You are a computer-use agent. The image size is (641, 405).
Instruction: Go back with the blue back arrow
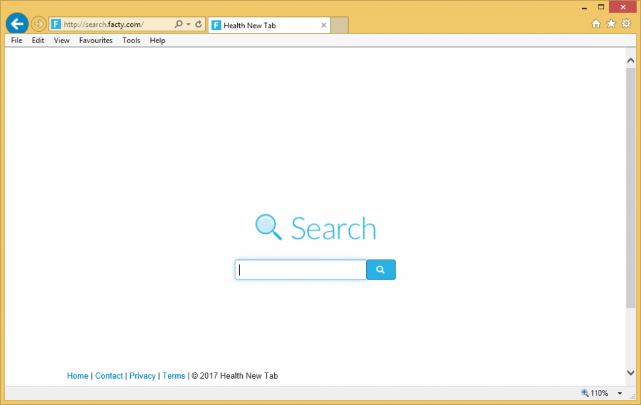pos(17,24)
